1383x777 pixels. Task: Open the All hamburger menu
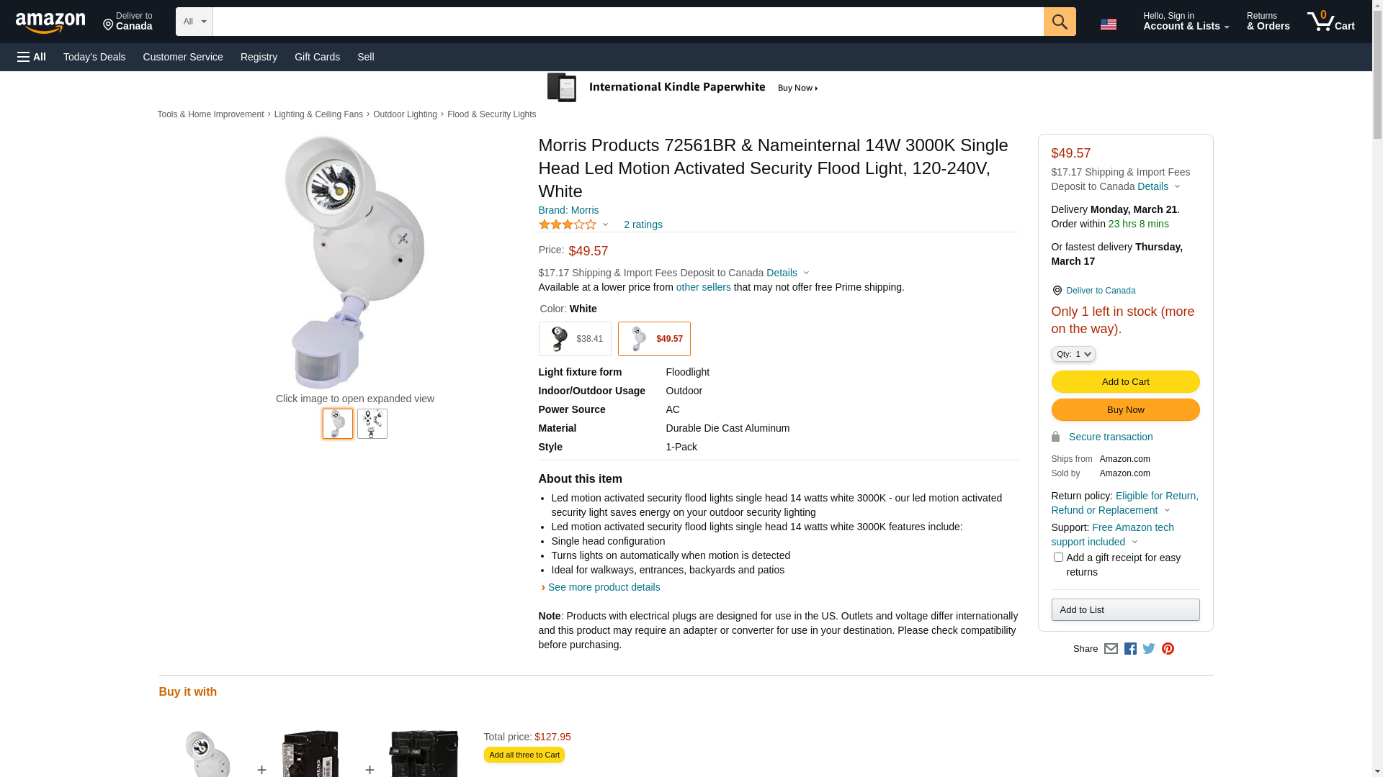(x=32, y=57)
